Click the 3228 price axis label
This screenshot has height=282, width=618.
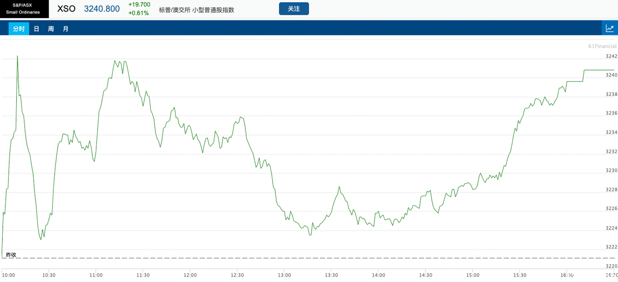(612, 190)
